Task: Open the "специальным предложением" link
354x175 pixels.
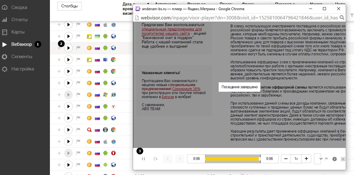Action: 172,31
